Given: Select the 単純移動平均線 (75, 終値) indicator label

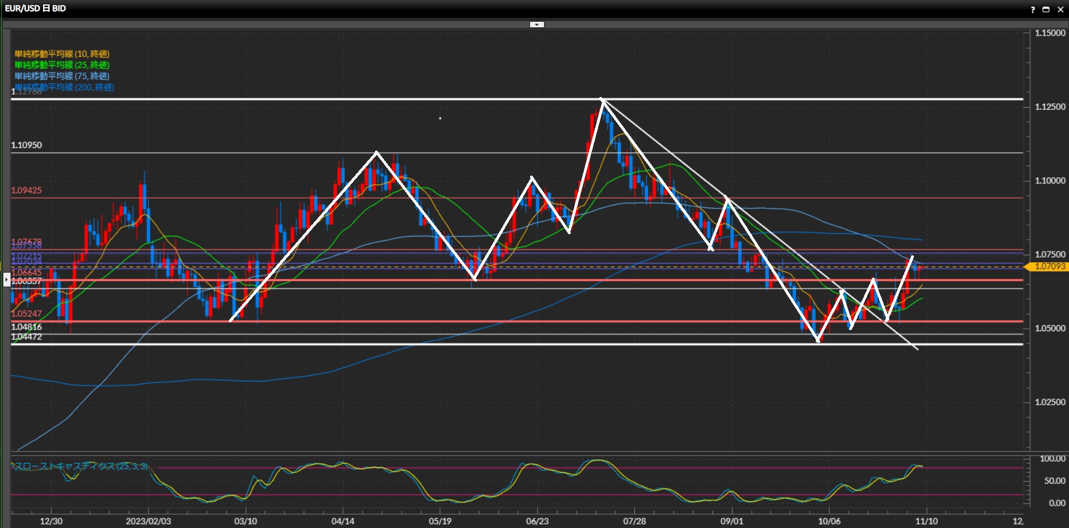Looking at the screenshot, I should pyautogui.click(x=61, y=76).
